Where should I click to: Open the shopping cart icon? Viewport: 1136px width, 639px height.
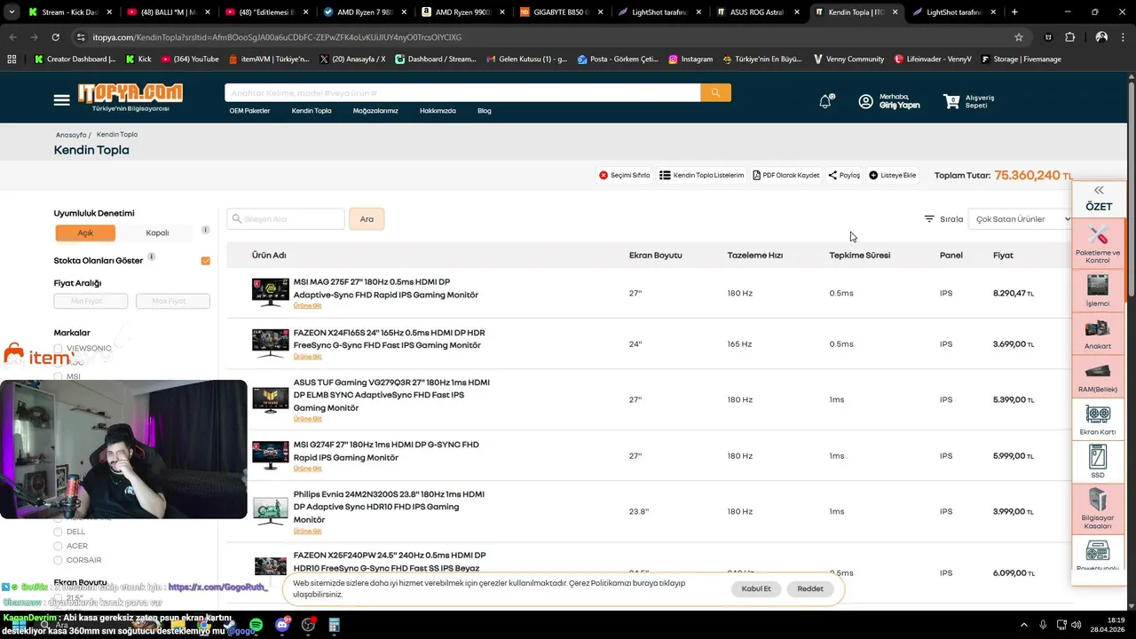coord(951,101)
